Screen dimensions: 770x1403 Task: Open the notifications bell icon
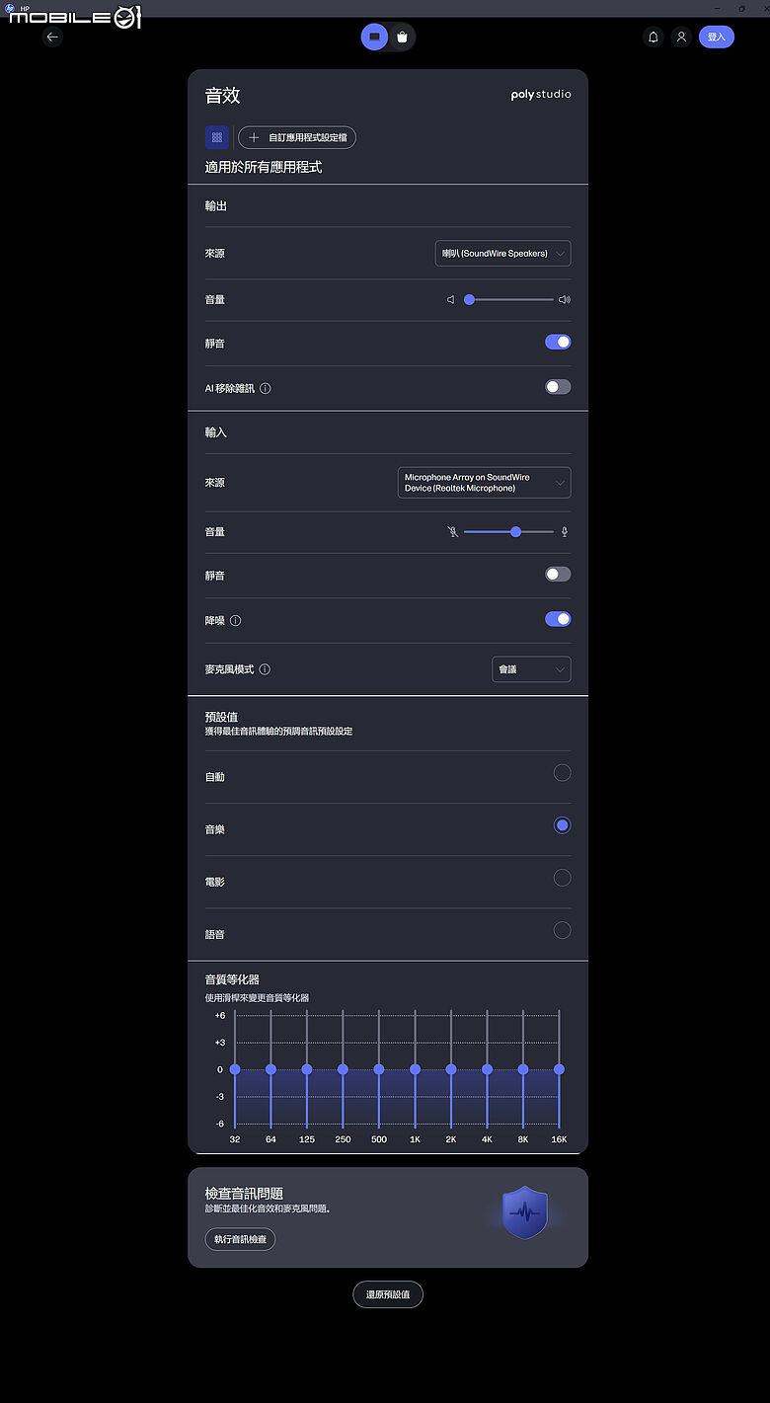point(653,38)
